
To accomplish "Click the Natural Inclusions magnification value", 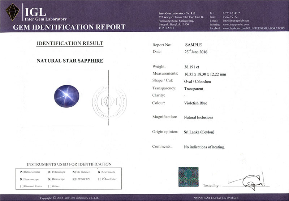I will click(x=198, y=117).
